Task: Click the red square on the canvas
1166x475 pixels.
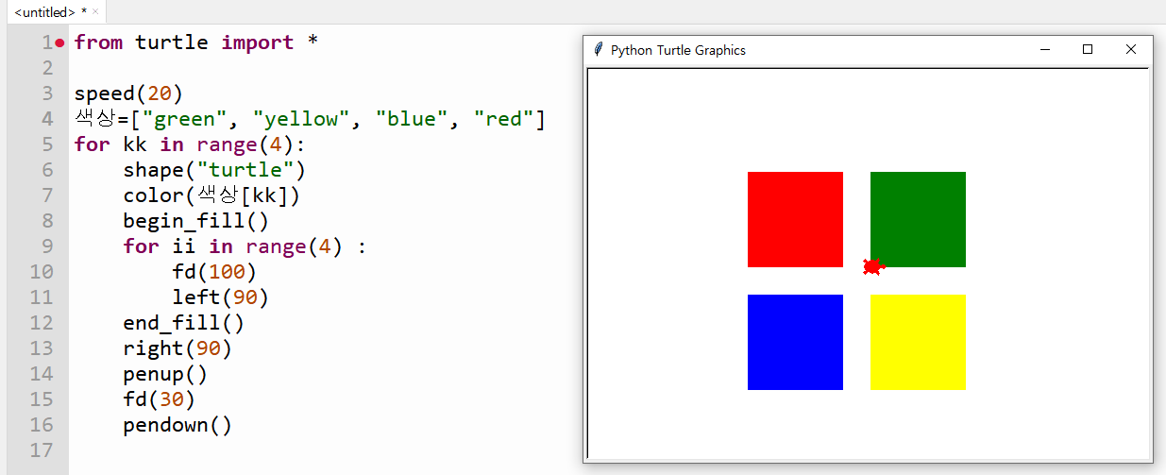Action: click(x=795, y=219)
